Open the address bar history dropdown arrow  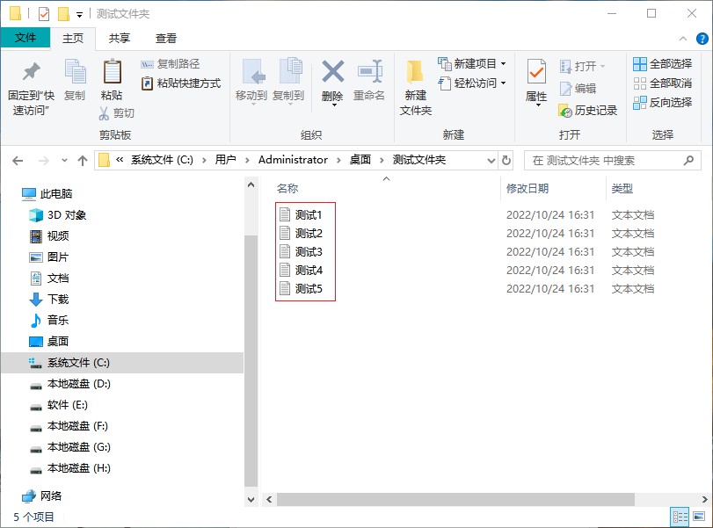[x=491, y=160]
